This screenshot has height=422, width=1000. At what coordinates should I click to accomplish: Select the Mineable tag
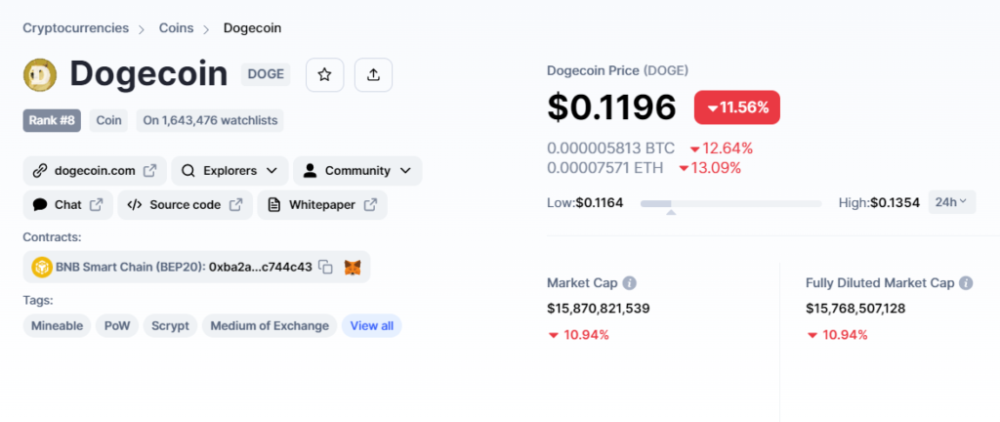click(58, 325)
